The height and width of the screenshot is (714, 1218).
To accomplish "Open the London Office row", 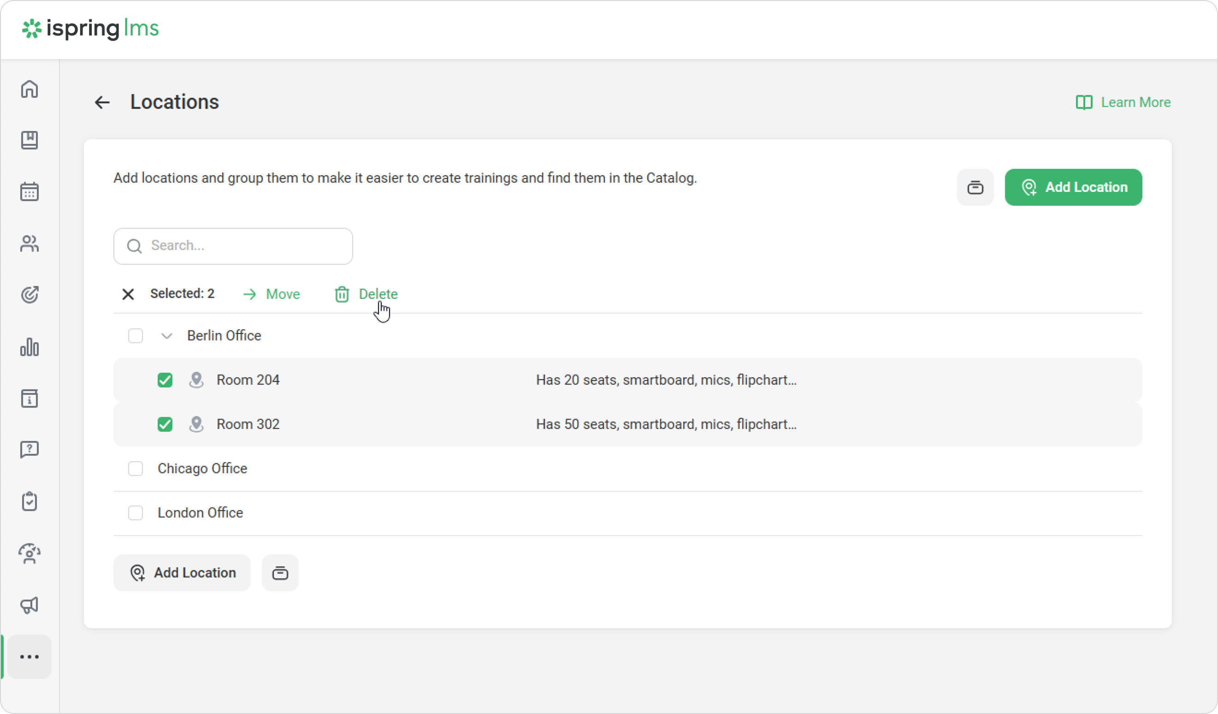I will [200, 513].
